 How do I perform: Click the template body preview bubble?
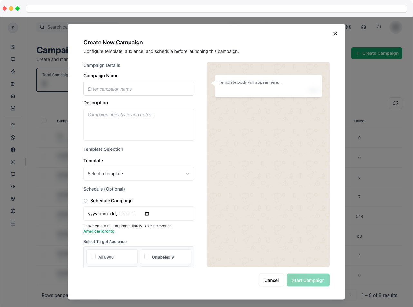tap(268, 86)
